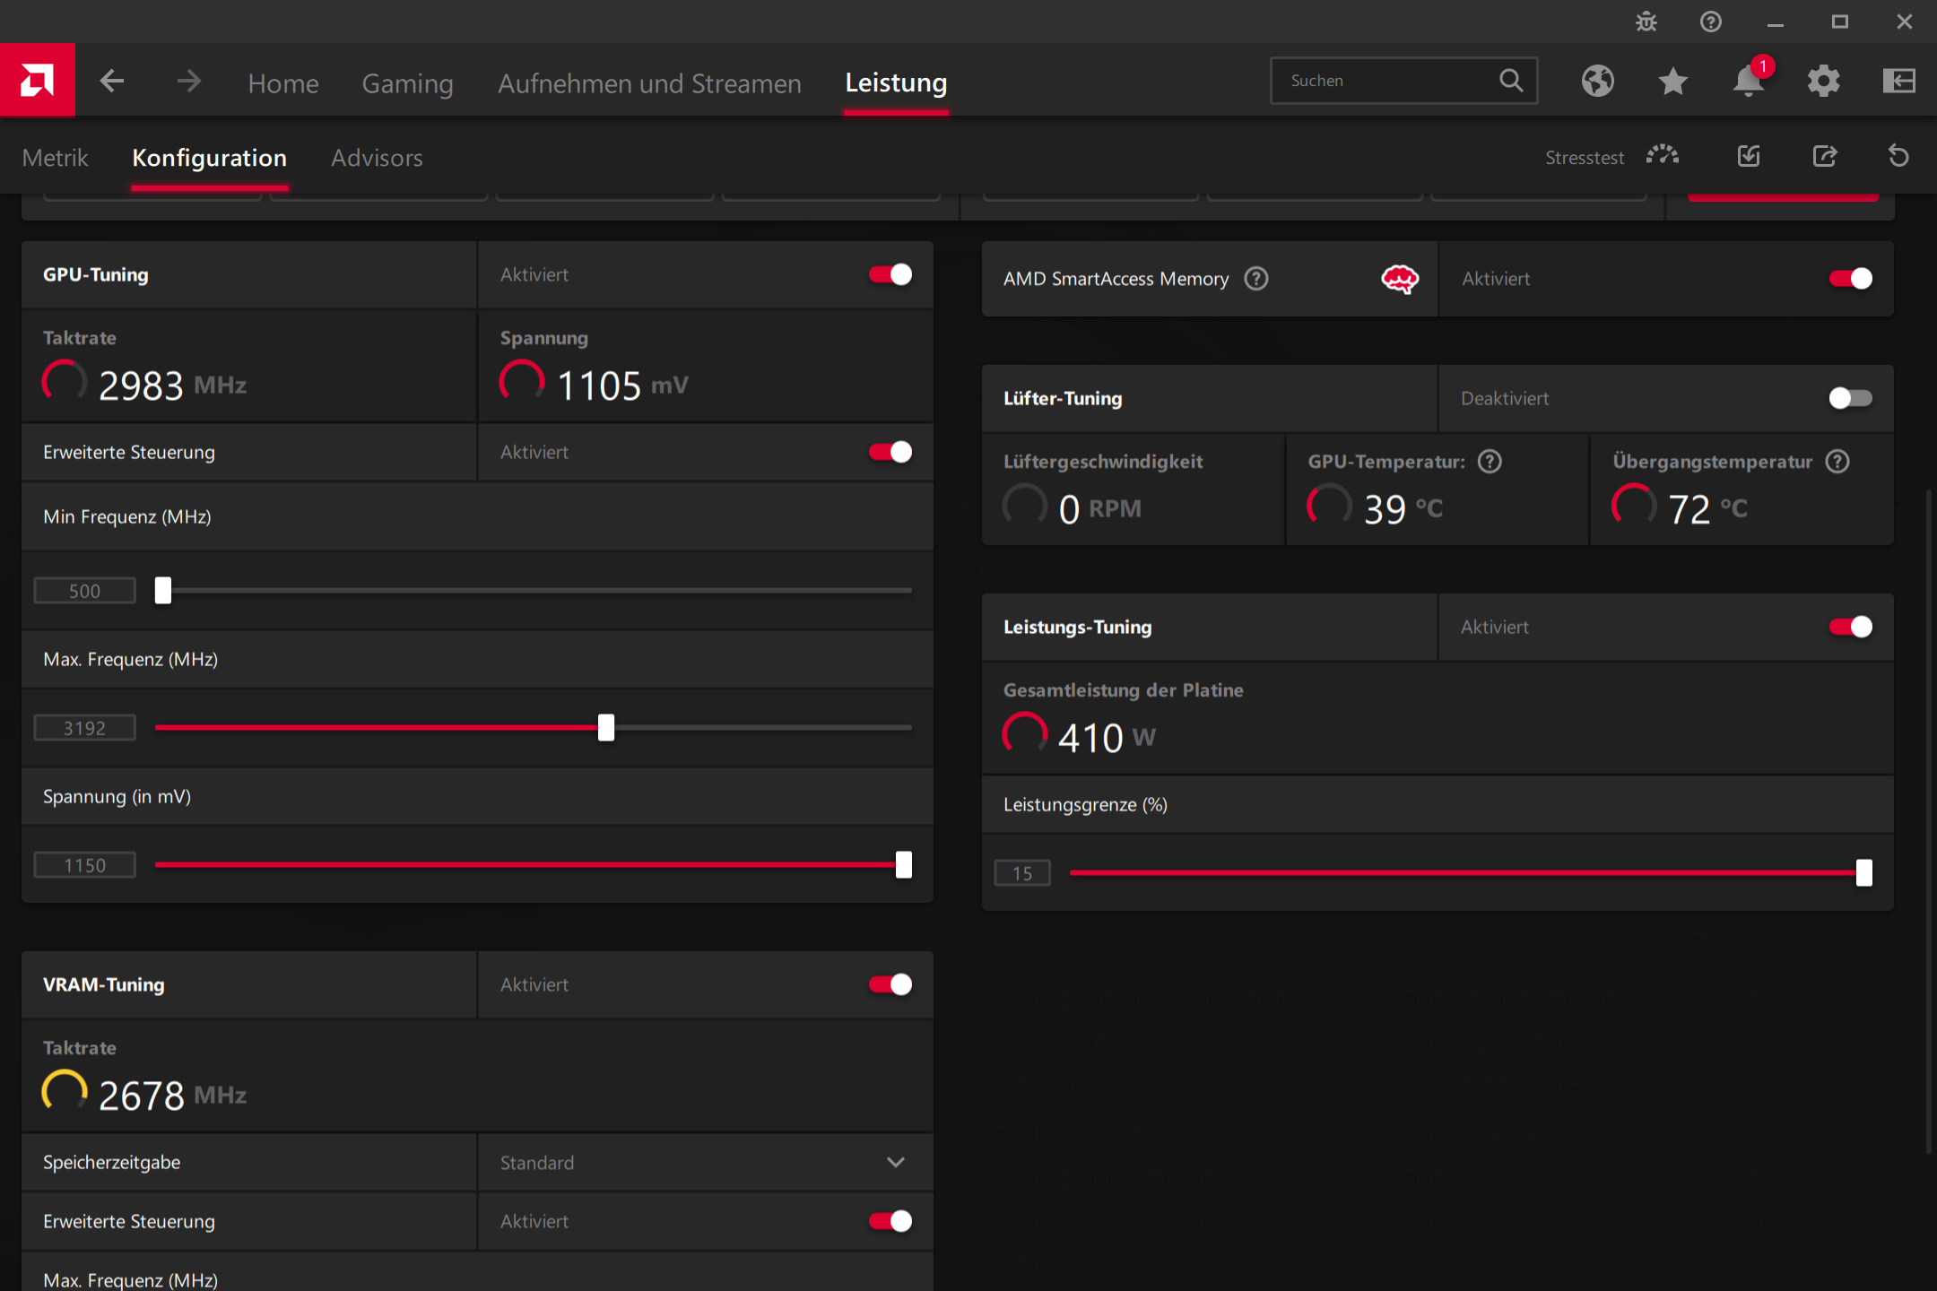Switch to the Metrik subtab
Viewport: 1937px width, 1291px height.
point(55,158)
